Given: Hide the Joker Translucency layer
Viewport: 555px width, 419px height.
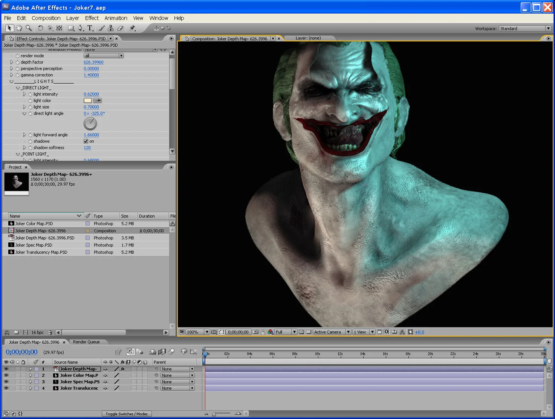Looking at the screenshot, I should pos(6,388).
